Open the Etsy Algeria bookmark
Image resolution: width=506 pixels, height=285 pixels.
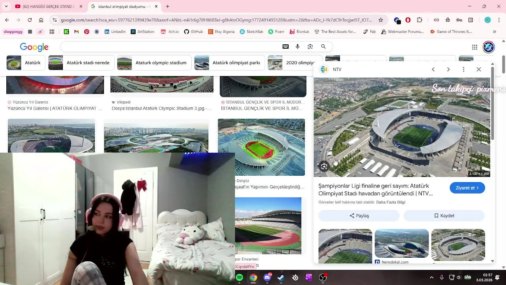click(221, 32)
